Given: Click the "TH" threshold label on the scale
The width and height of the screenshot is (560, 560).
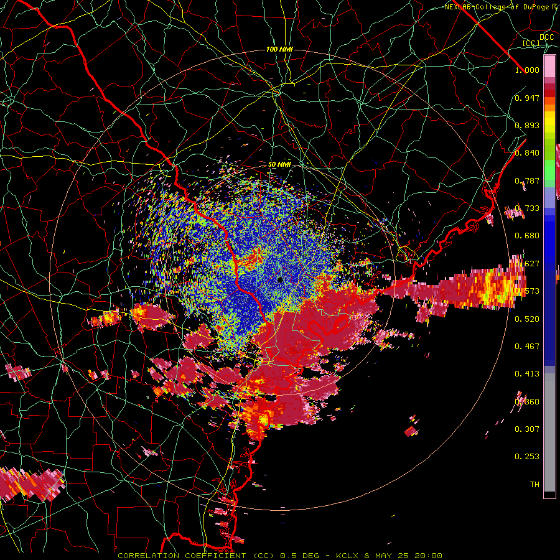Looking at the screenshot, I should coord(534,484).
